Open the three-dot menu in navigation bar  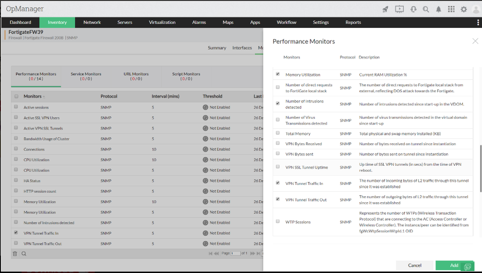(478, 22)
